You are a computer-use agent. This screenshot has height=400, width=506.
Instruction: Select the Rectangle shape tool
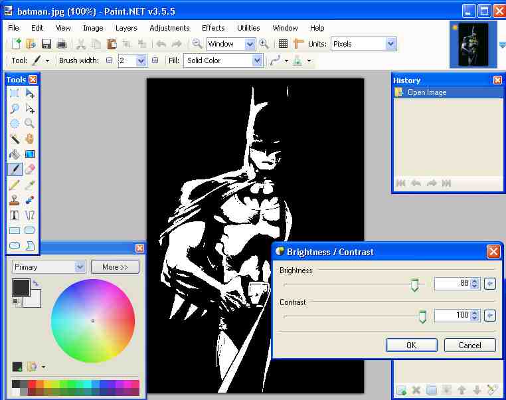tap(14, 230)
